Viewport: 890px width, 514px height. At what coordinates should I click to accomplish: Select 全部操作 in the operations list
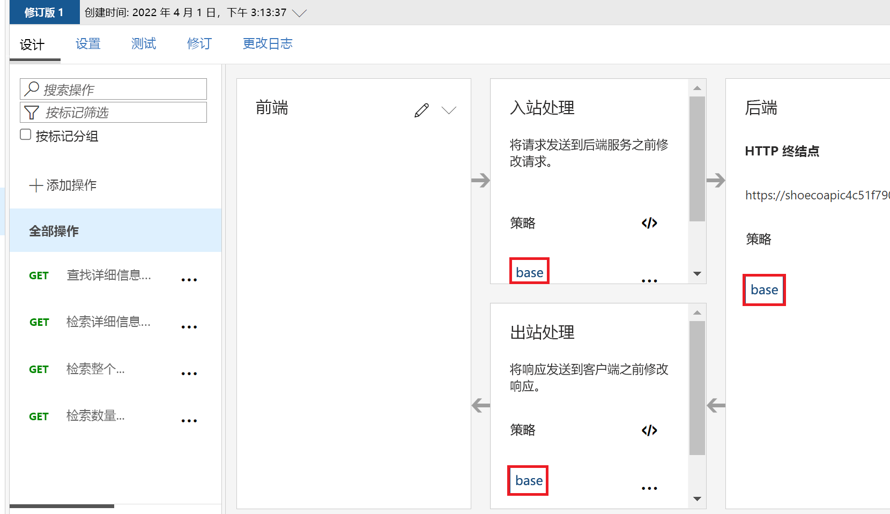click(115, 230)
